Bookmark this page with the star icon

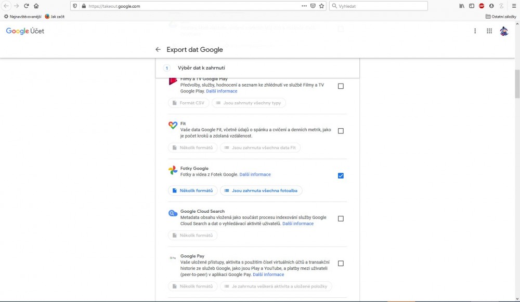321,6
